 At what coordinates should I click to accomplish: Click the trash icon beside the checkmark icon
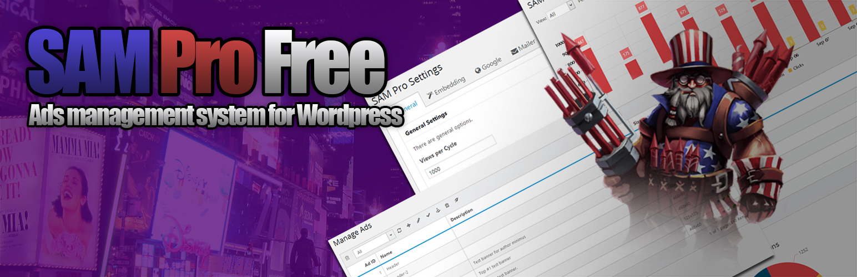coord(447,206)
